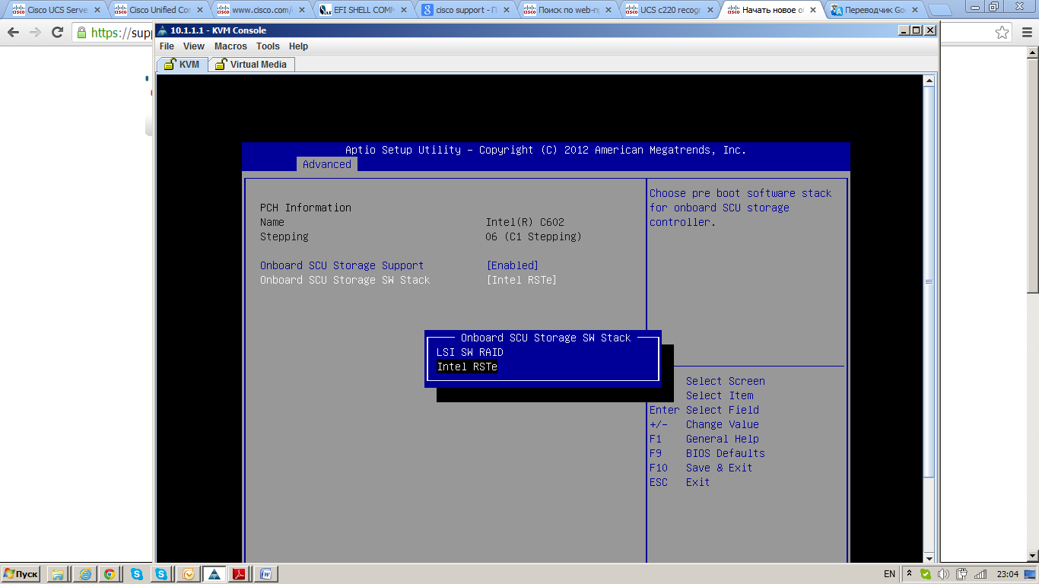Open Windows Explorer folder icon in taskbar
This screenshot has width=1039, height=584.
tap(58, 574)
